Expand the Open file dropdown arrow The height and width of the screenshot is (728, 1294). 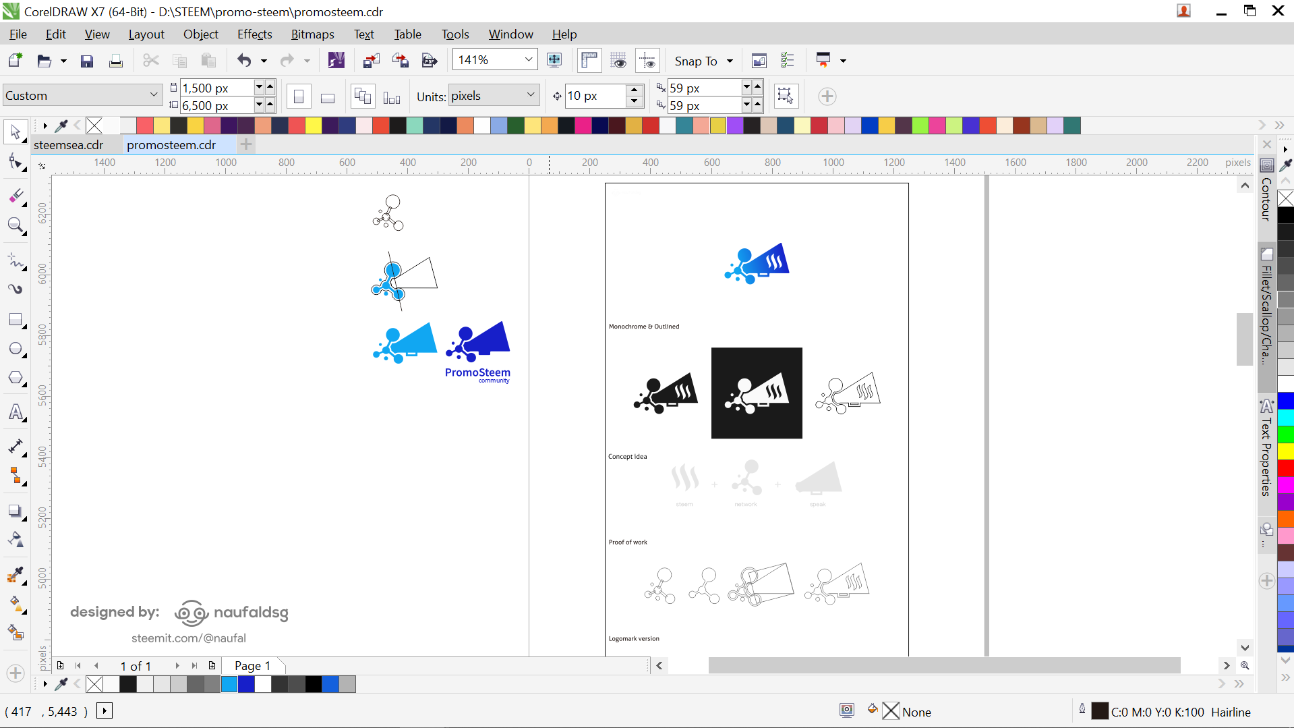[63, 61]
